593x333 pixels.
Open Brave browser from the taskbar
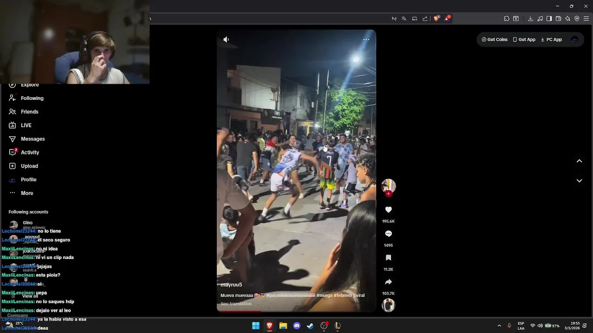tap(269, 326)
